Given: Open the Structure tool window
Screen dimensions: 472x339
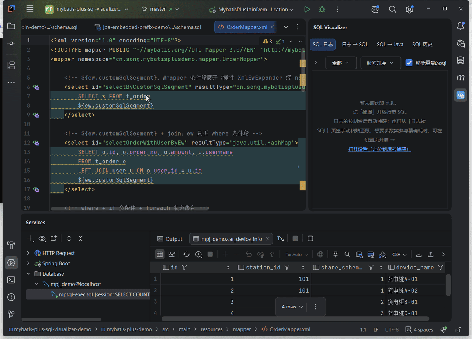Looking at the screenshot, I should (x=11, y=66).
